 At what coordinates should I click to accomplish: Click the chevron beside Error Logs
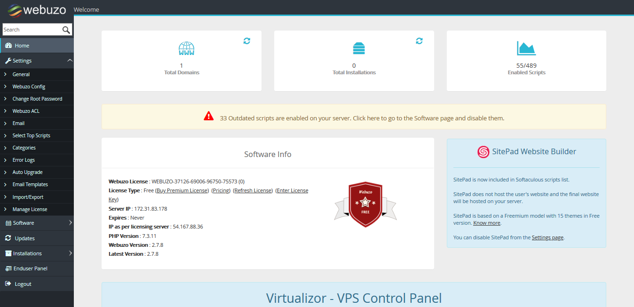[5, 160]
